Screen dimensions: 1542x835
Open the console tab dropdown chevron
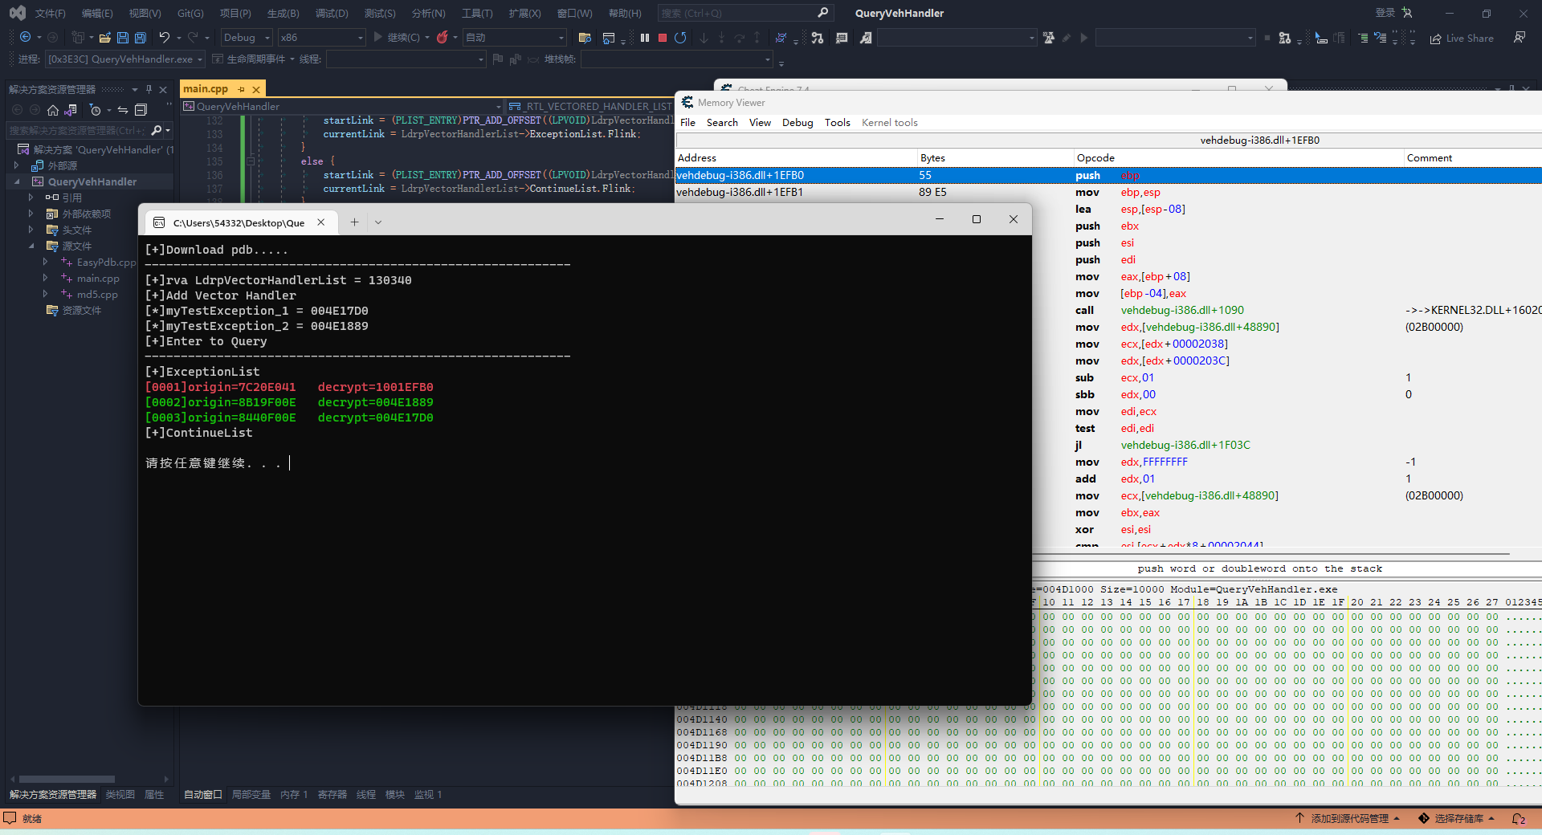(378, 222)
